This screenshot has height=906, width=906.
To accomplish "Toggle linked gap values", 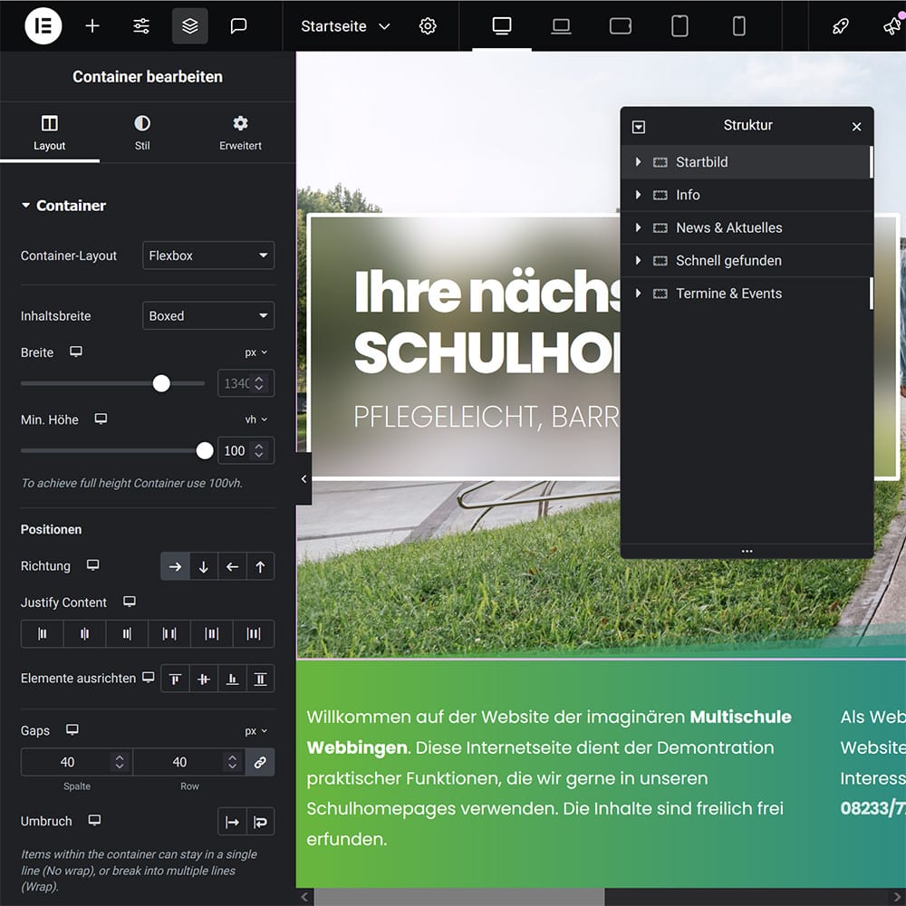I will click(x=260, y=763).
